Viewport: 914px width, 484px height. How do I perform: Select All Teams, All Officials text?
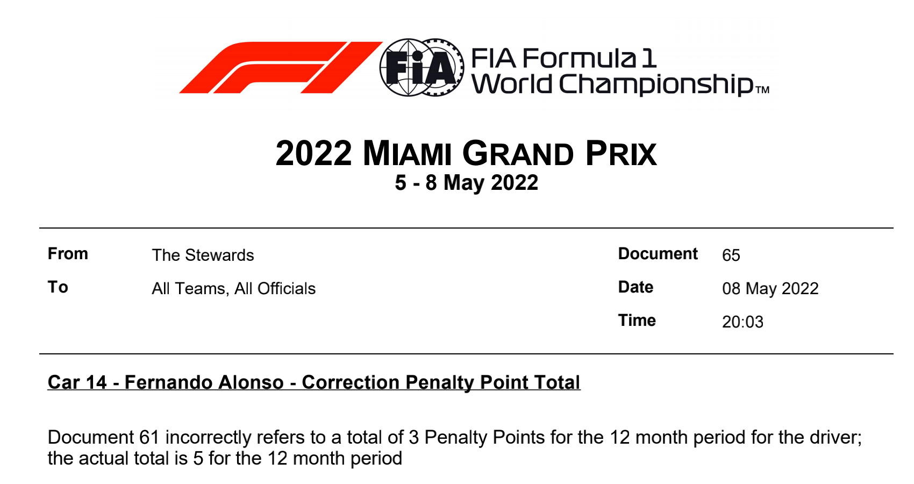point(233,289)
